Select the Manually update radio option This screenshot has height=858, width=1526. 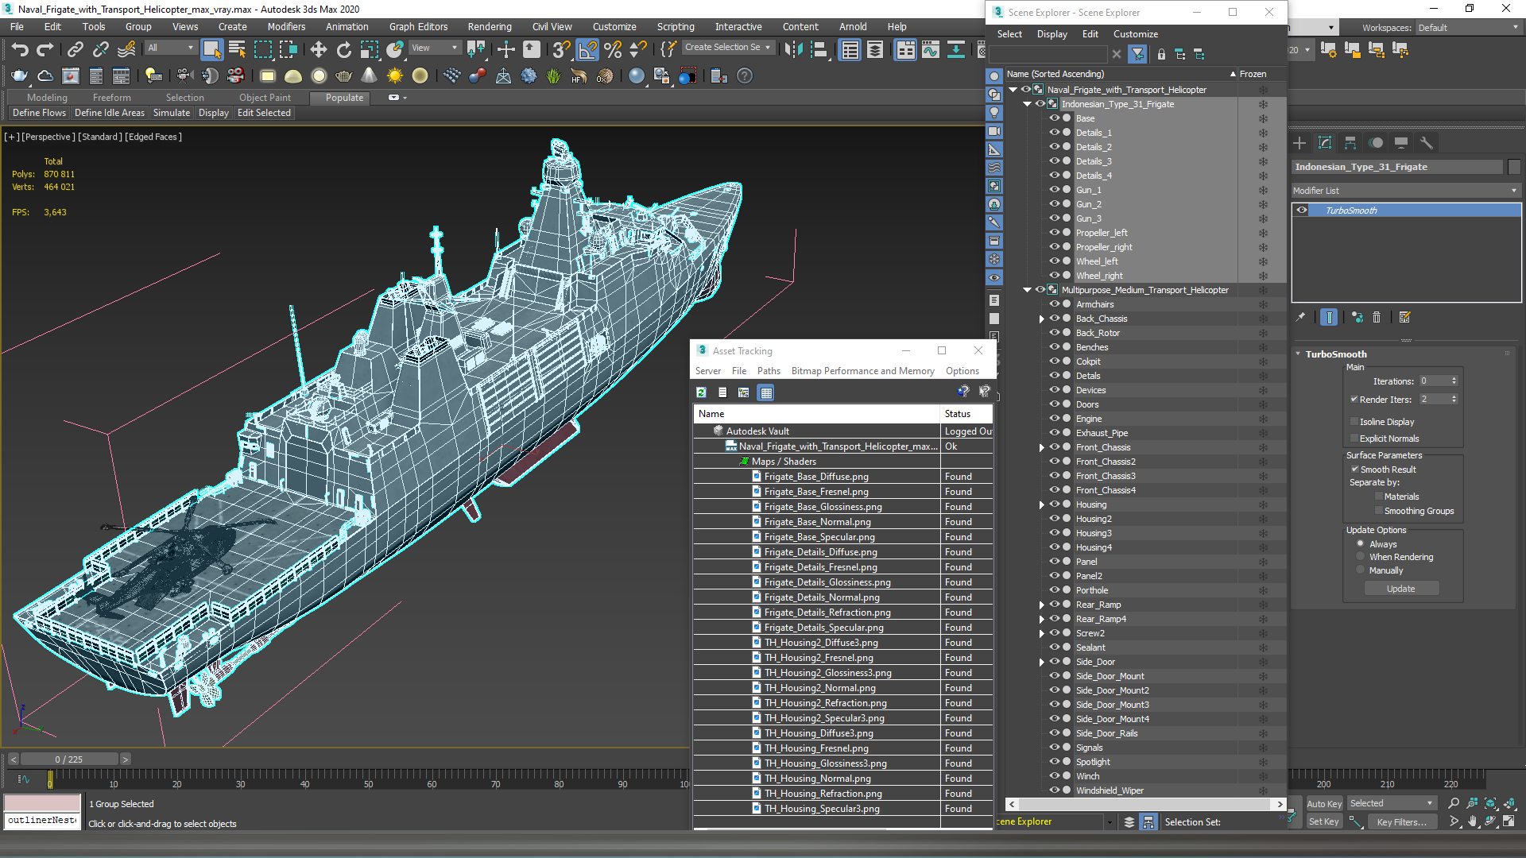point(1360,570)
